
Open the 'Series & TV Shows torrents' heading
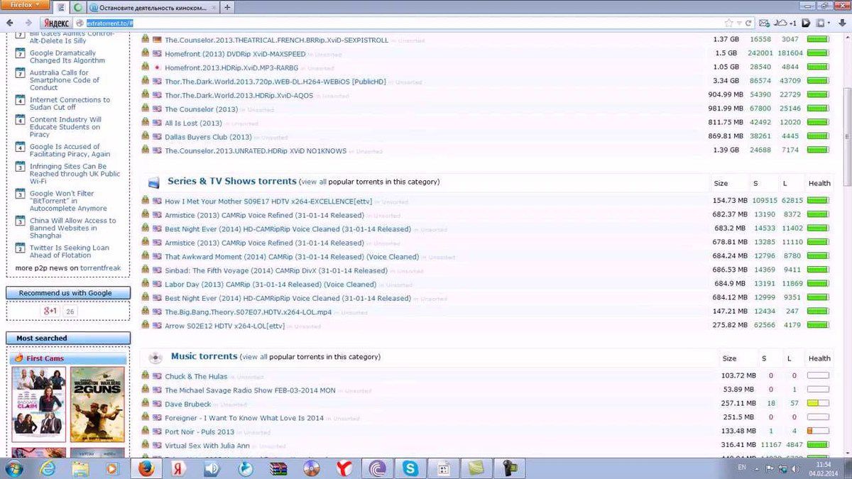[232, 181]
